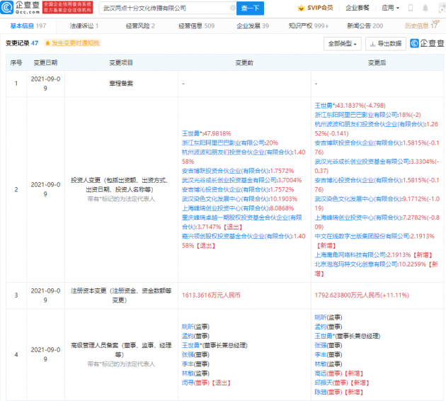
Task: Click the 企查查 logo in the header
Action: coord(21,8)
